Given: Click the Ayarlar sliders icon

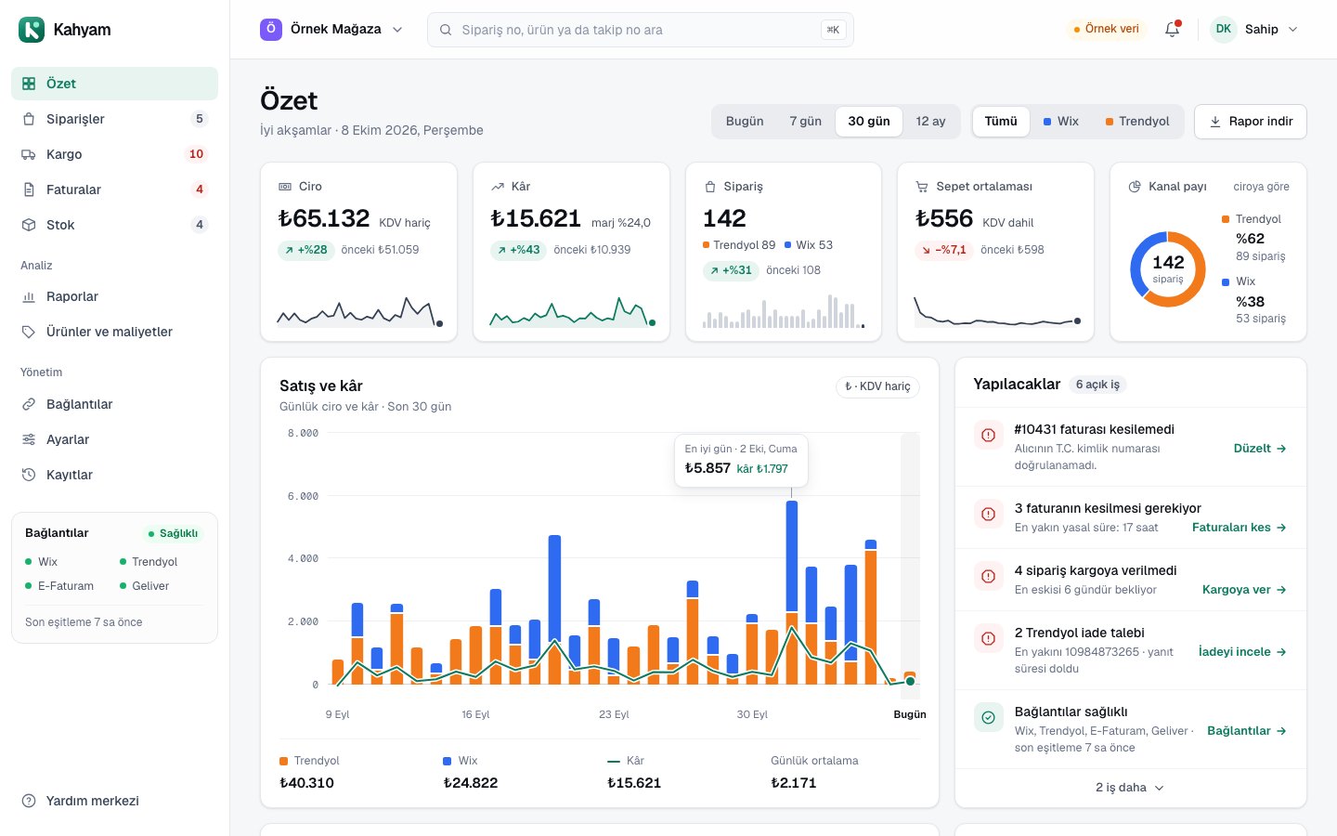Looking at the screenshot, I should pyautogui.click(x=29, y=439).
